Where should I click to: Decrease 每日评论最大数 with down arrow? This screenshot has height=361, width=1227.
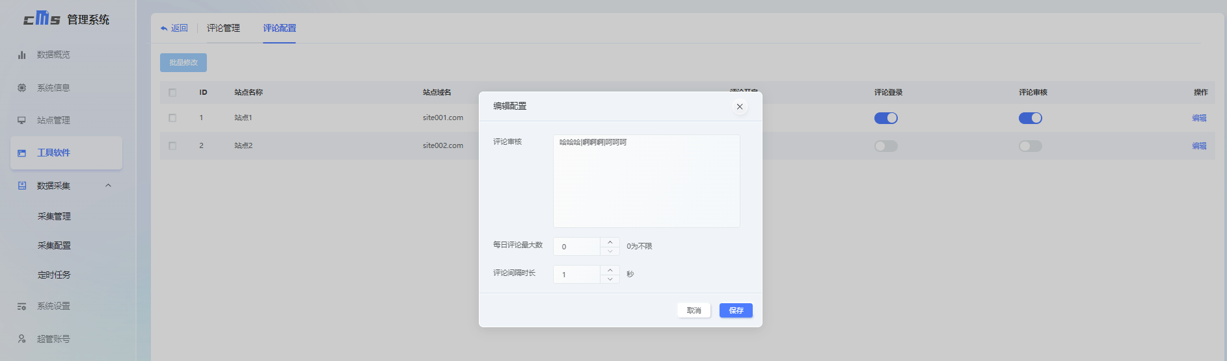610,251
